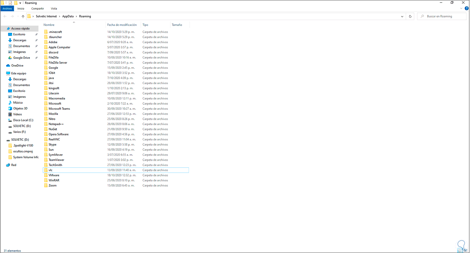
Task: Click the Videos filmstrip icon
Action: pos(10,114)
